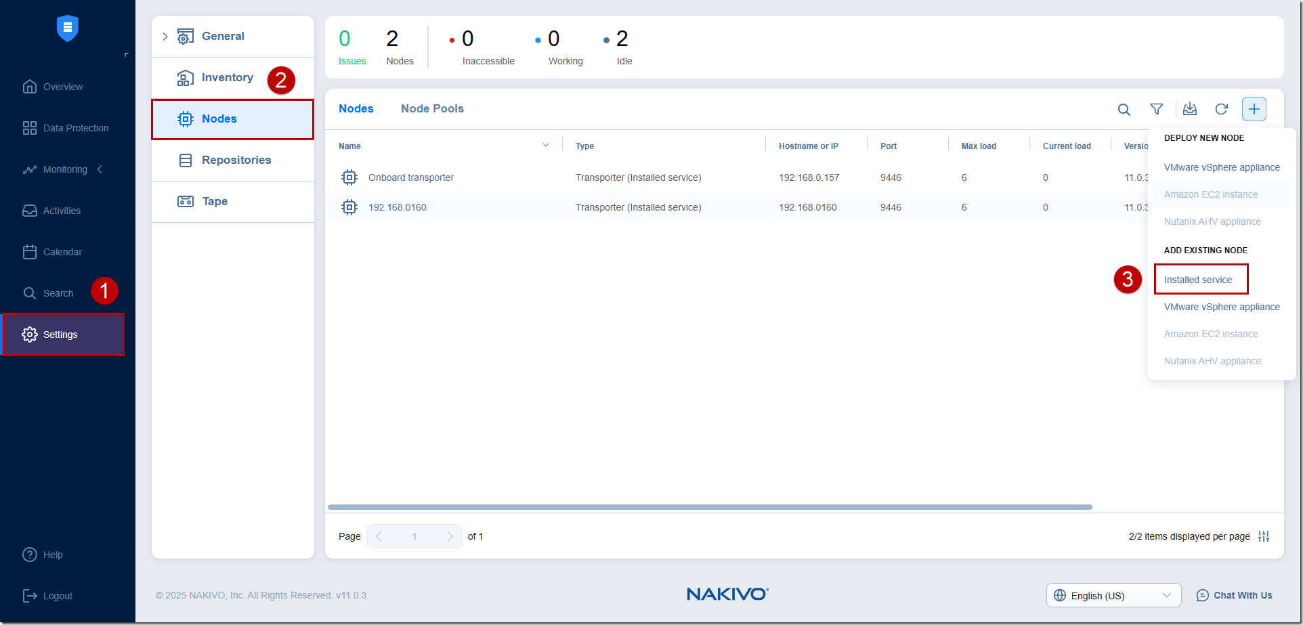Click Transporter (Installed service) type for Onboard transporter
This screenshot has width=1303, height=625.
638,177
